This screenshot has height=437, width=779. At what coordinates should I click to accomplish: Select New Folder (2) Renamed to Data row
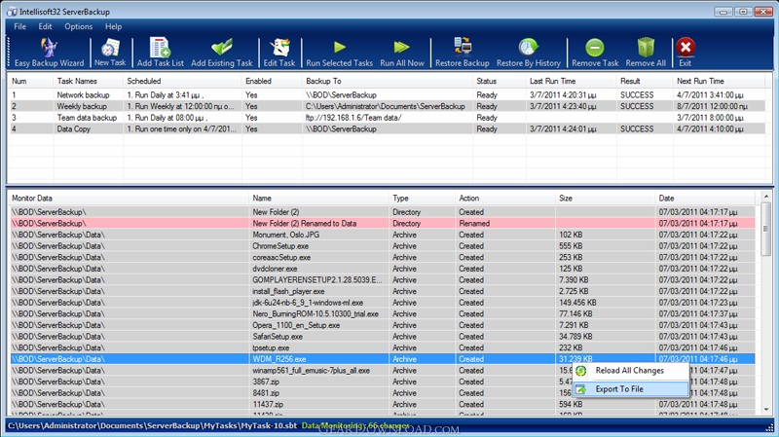tap(383, 224)
